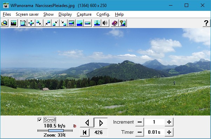Click the open file folder icon
The image size is (211, 139).
pos(4,23)
